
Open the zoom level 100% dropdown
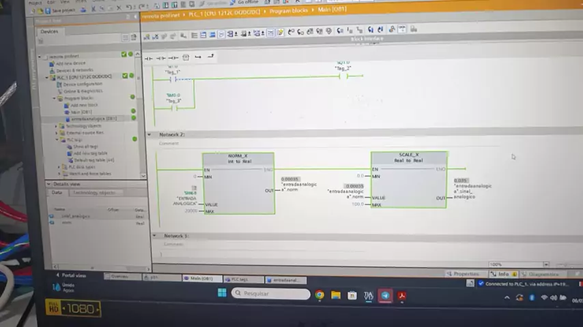point(545,264)
